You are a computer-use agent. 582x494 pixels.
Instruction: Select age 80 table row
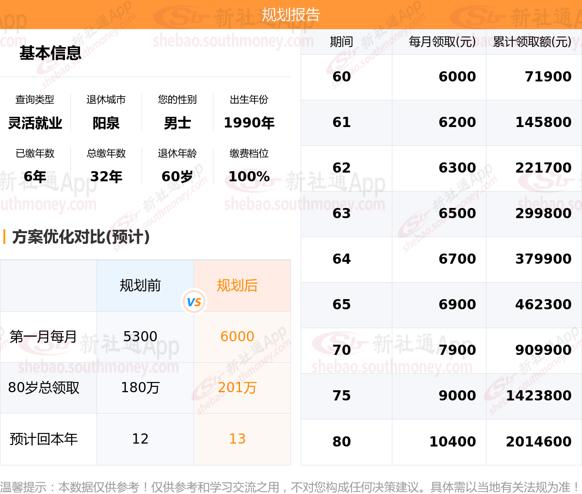point(441,442)
